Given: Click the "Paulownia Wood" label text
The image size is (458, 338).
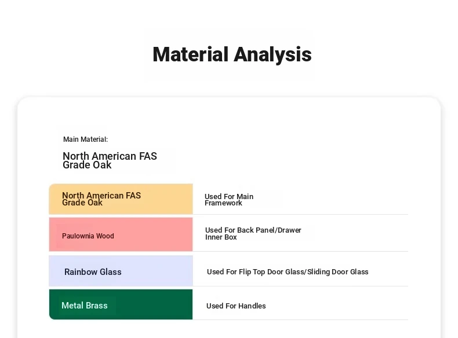Looking at the screenshot, I should [x=88, y=236].
